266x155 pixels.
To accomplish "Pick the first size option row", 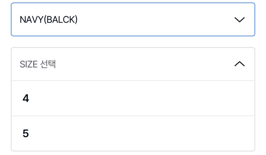I will [133, 99].
